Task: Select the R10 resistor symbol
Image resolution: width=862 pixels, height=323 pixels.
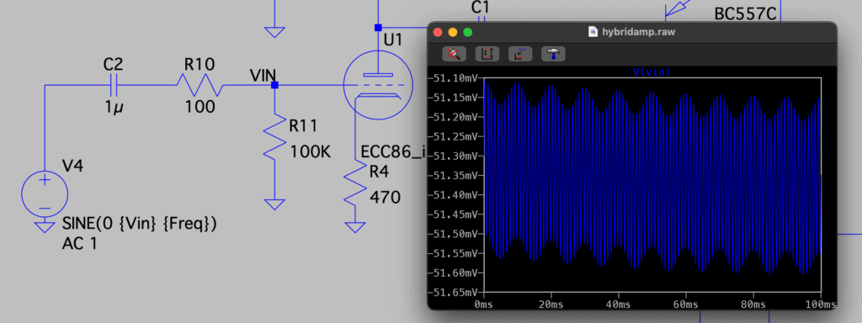Action: (200, 85)
